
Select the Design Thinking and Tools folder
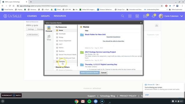coord(66,58)
